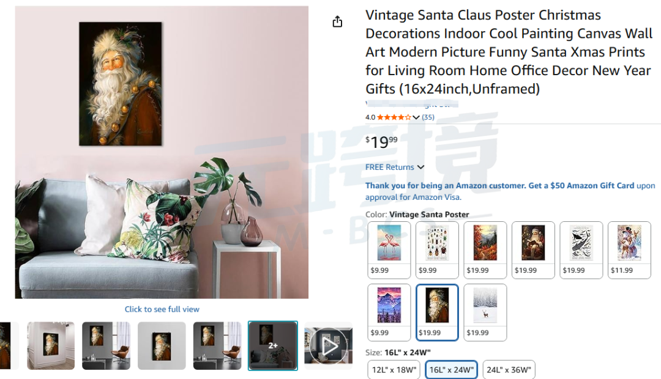The width and height of the screenshot is (661, 379).
Task: Select the snowy deer poster swatch
Action: 485,312
